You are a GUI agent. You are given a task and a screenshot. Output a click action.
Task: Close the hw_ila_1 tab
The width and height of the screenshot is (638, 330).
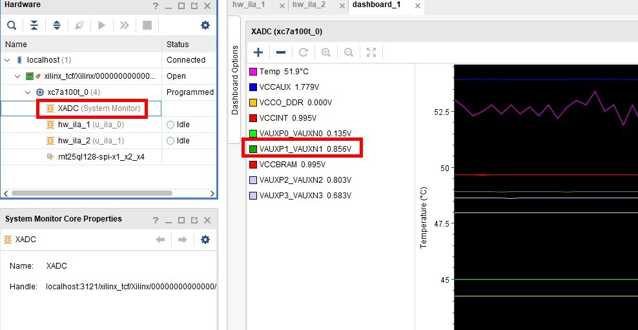point(282,6)
